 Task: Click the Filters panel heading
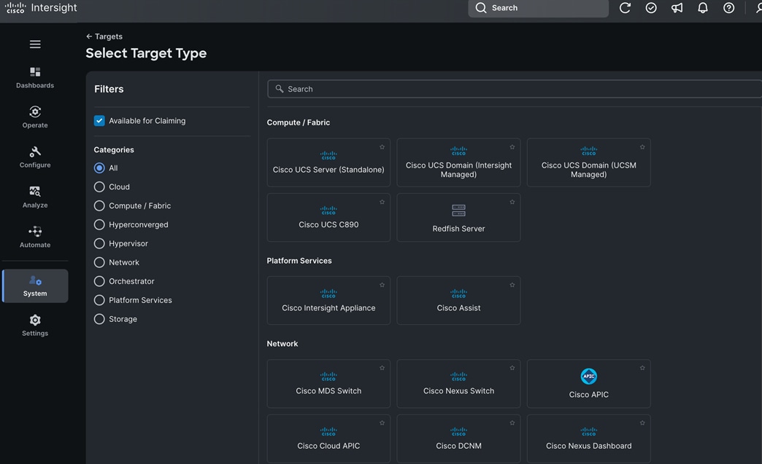pos(109,89)
